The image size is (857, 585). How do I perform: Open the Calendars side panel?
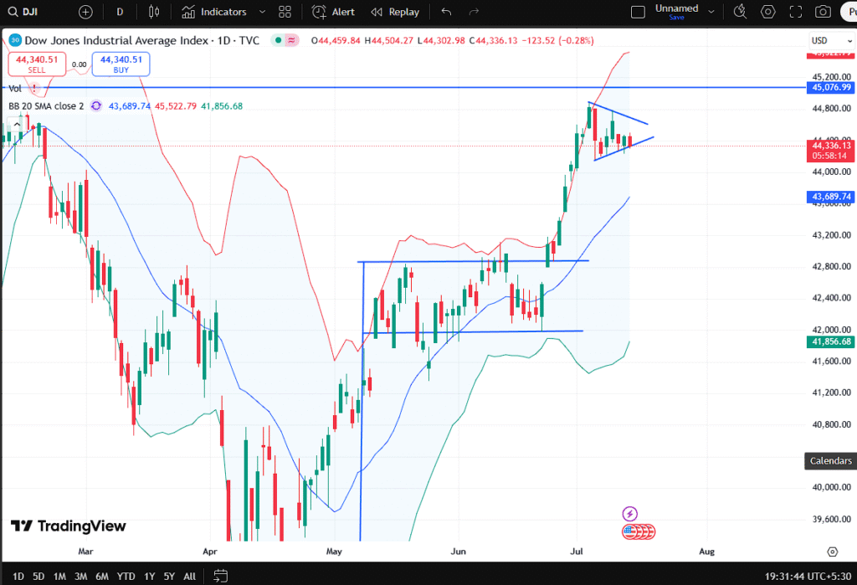pyautogui.click(x=831, y=461)
